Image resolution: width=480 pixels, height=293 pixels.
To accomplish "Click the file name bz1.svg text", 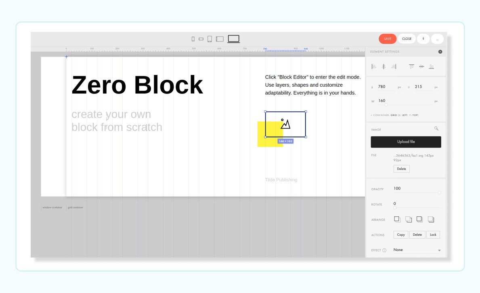I will [413, 158].
